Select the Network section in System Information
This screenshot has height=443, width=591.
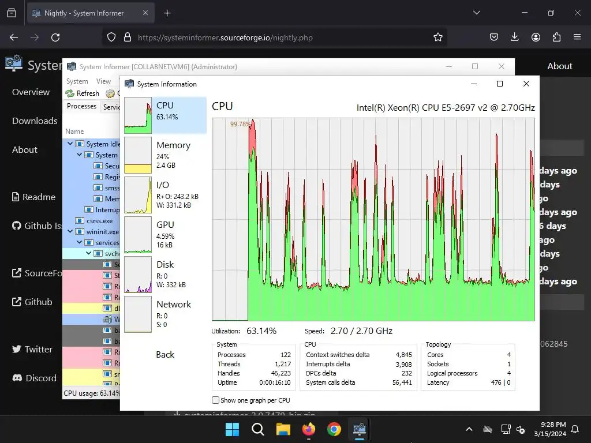[x=165, y=314]
